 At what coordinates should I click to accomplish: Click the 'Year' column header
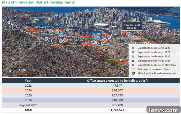pos(28,81)
